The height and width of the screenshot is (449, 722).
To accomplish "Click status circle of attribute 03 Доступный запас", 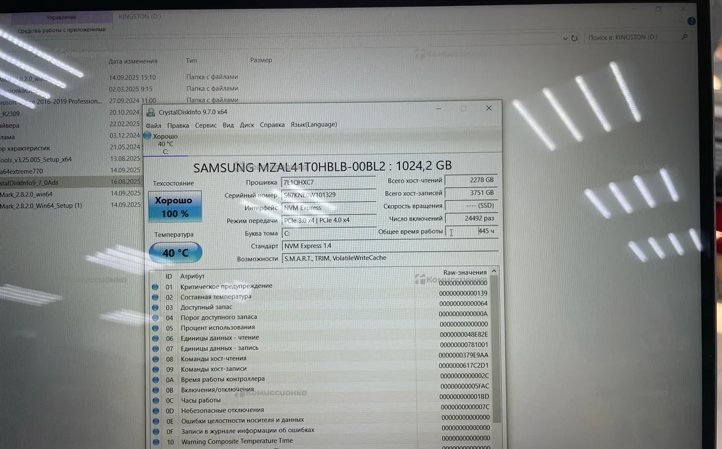I will (x=155, y=307).
